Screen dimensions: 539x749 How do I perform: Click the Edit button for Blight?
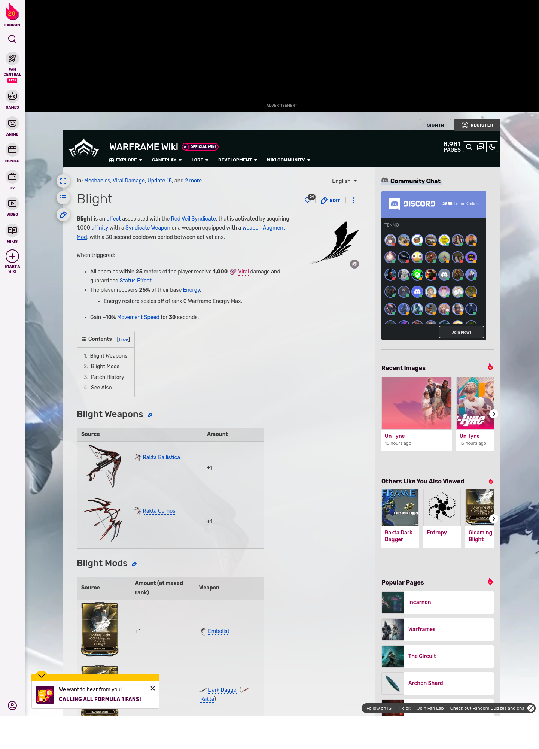point(331,200)
